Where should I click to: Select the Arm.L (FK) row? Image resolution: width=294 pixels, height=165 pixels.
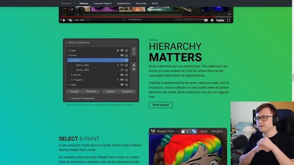[98, 70]
